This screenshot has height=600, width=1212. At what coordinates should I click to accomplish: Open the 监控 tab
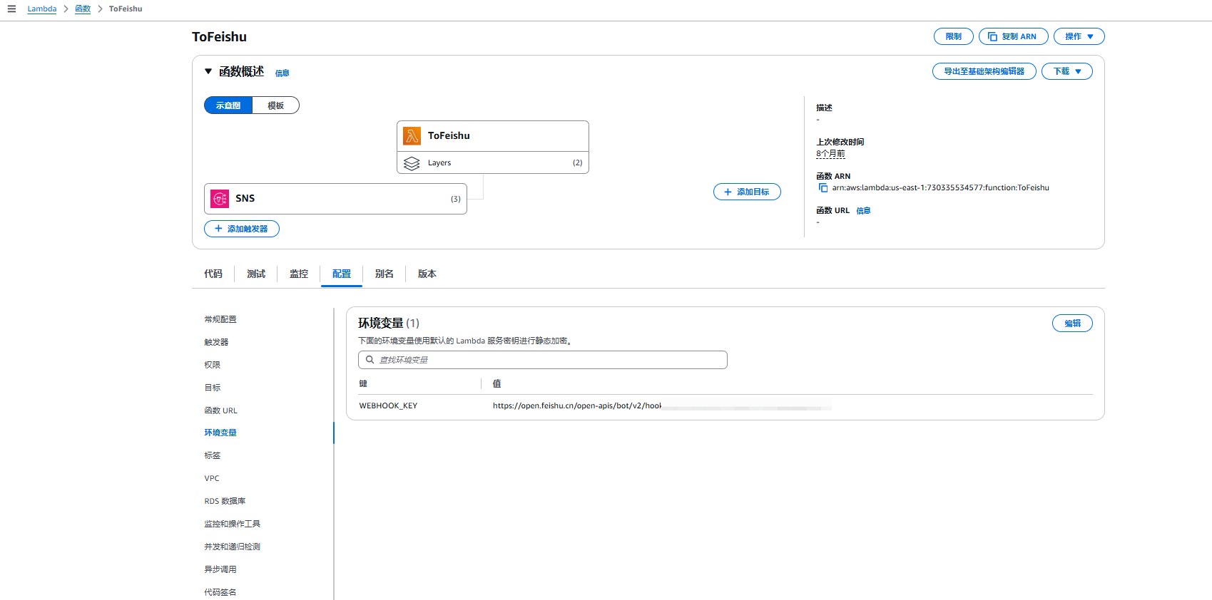pos(299,274)
